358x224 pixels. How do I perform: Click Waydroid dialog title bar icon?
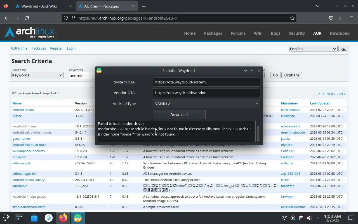click(x=99, y=71)
